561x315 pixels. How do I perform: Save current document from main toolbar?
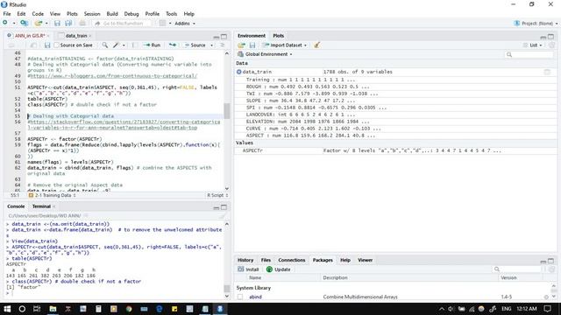[x=57, y=24]
